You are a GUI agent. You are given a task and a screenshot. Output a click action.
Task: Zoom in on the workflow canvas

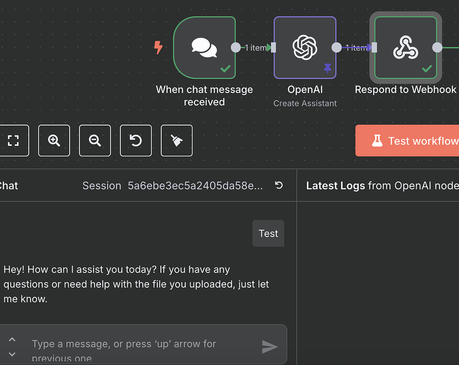pyautogui.click(x=54, y=141)
